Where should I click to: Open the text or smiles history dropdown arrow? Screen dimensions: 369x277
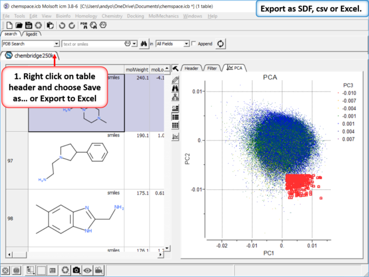[x=135, y=44]
